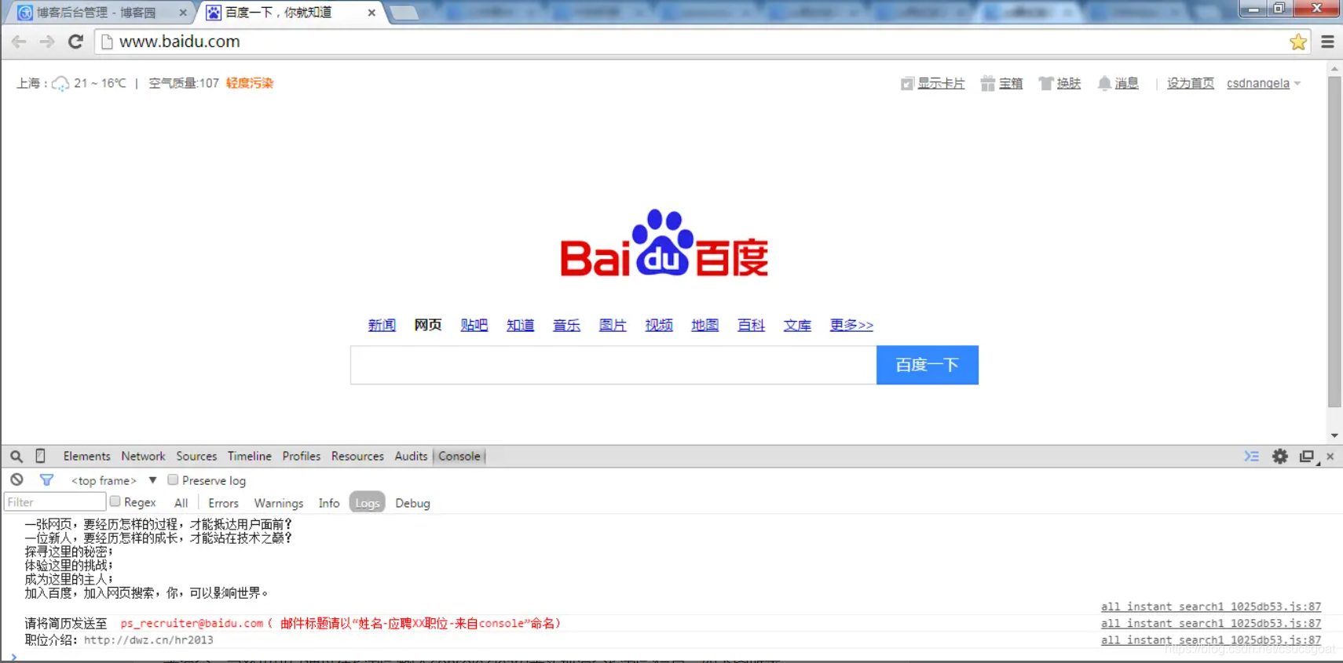The width and height of the screenshot is (1343, 663).
Task: Open source link beside 请将简历发送至 row
Action: 1211,623
